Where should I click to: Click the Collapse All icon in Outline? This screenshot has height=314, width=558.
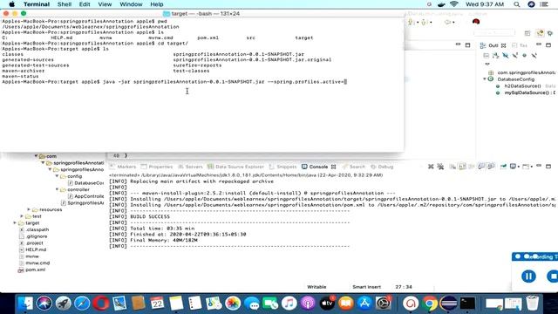pos(487,56)
